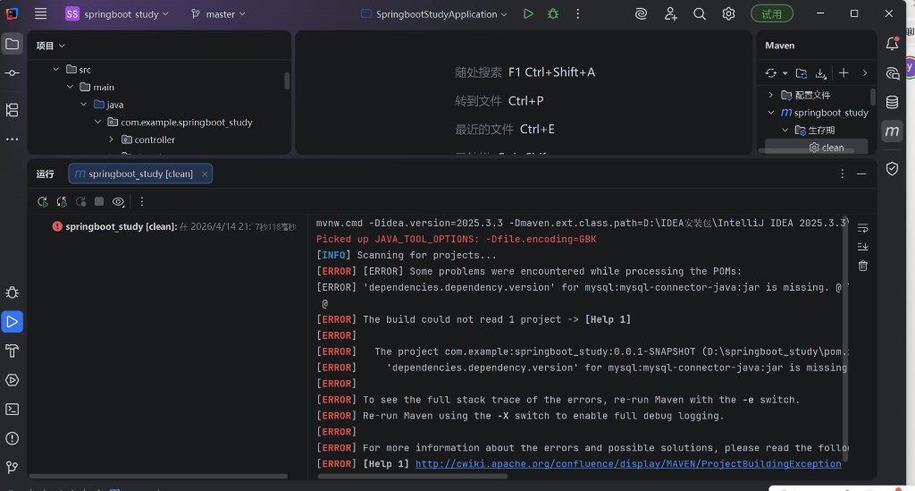Open the ProjectBuildingException help link

pyautogui.click(x=628, y=463)
